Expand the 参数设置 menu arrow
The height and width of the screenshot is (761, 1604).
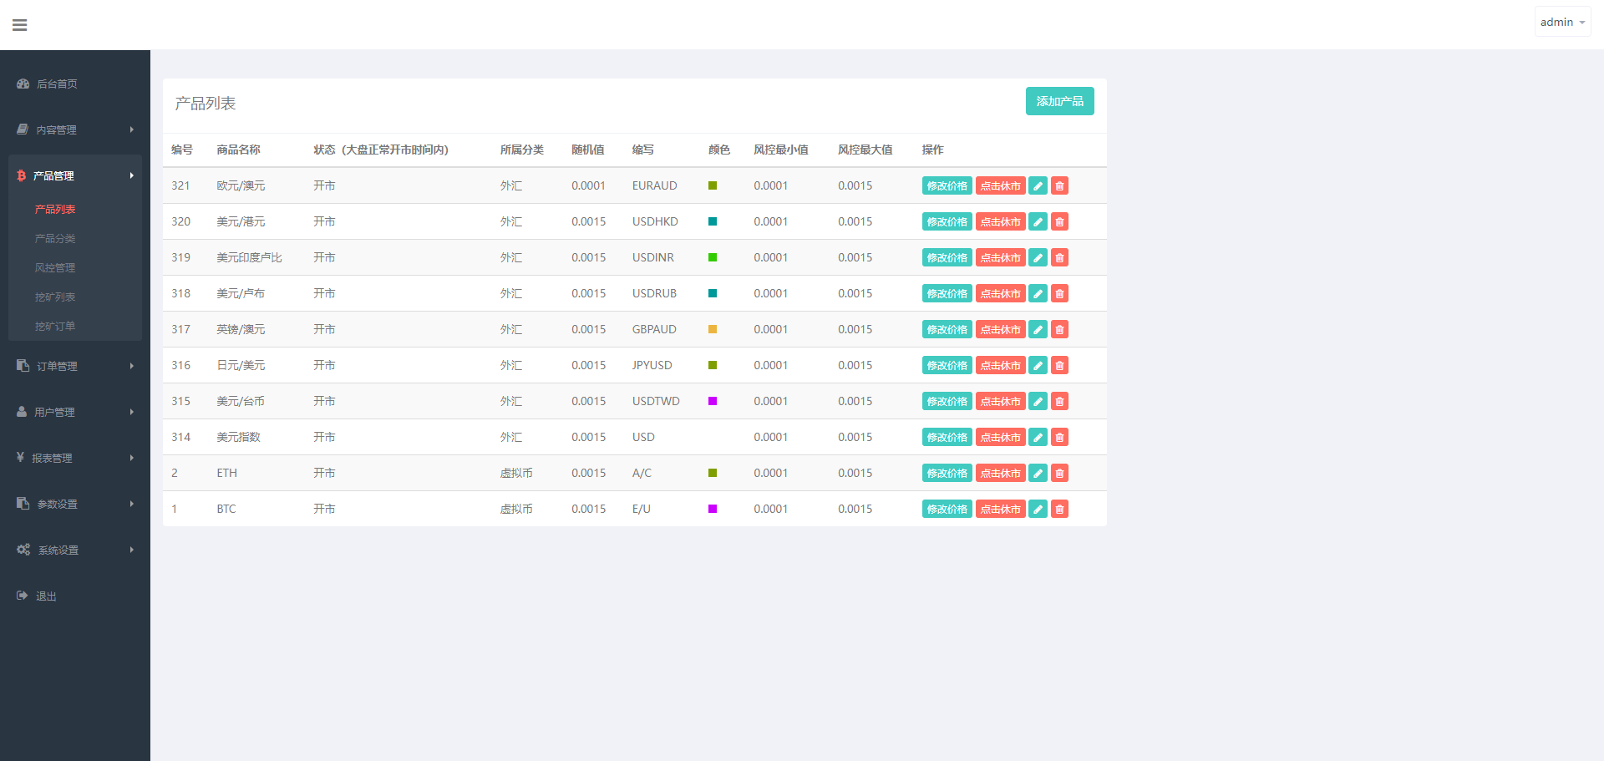tap(132, 504)
